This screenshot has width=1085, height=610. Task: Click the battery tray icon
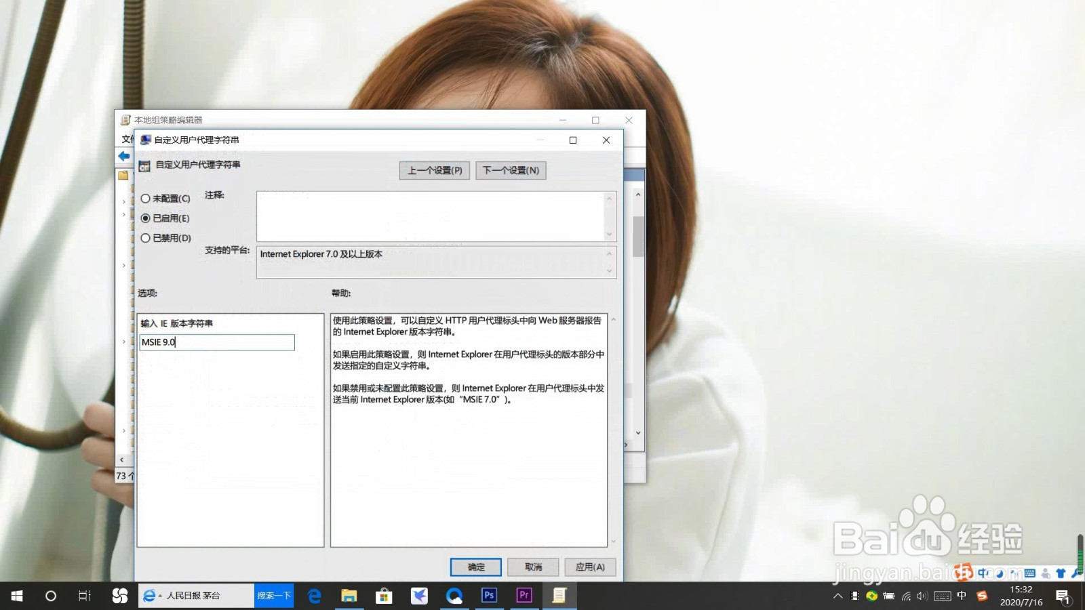click(x=888, y=596)
